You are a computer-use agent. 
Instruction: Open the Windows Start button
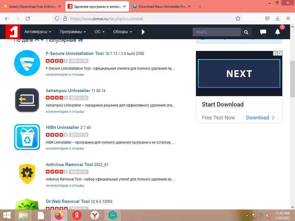(x=7, y=215)
